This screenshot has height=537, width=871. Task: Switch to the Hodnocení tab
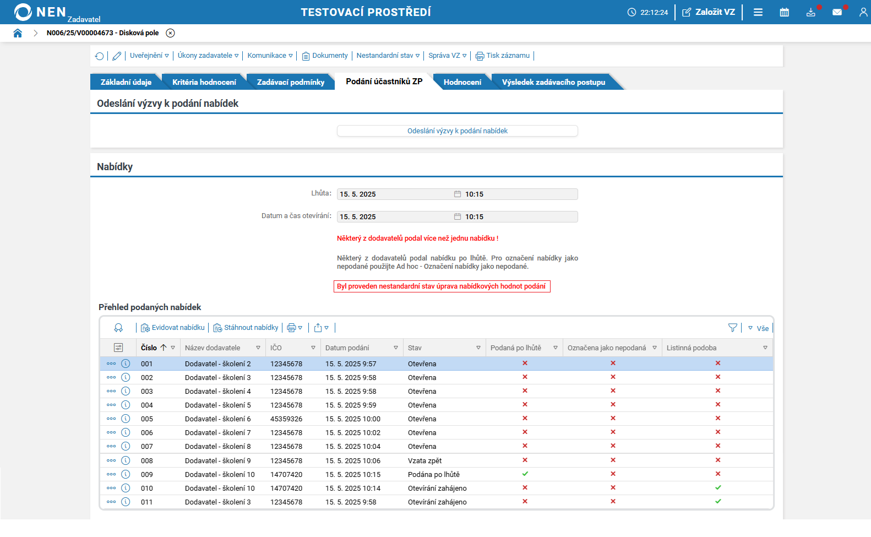(x=462, y=82)
